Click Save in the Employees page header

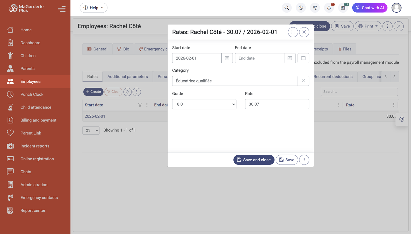342,26
